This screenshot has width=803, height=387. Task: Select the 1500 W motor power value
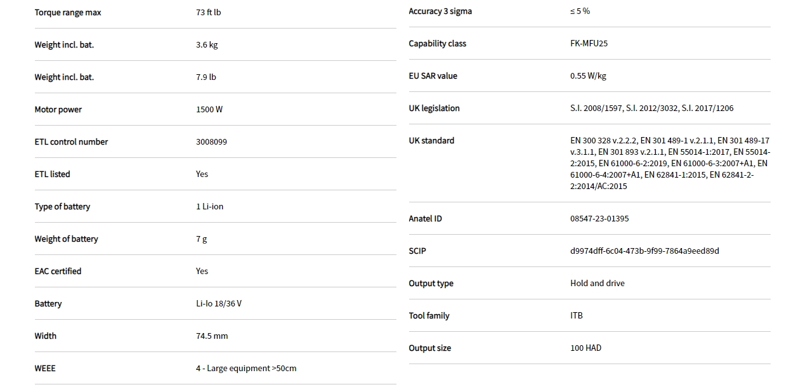pyautogui.click(x=209, y=110)
